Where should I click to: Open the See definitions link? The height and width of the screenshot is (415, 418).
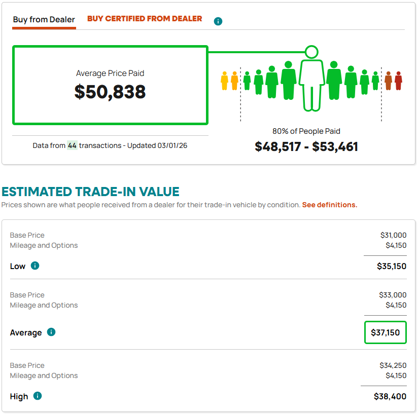pos(329,205)
